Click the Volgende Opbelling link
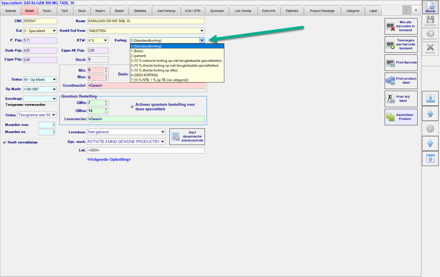440x277 pixels. pyautogui.click(x=109, y=159)
